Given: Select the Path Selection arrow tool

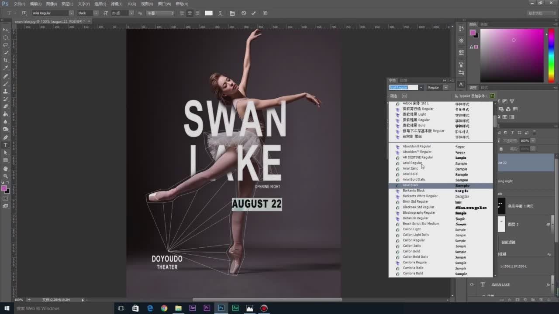Looking at the screenshot, I should (6, 153).
